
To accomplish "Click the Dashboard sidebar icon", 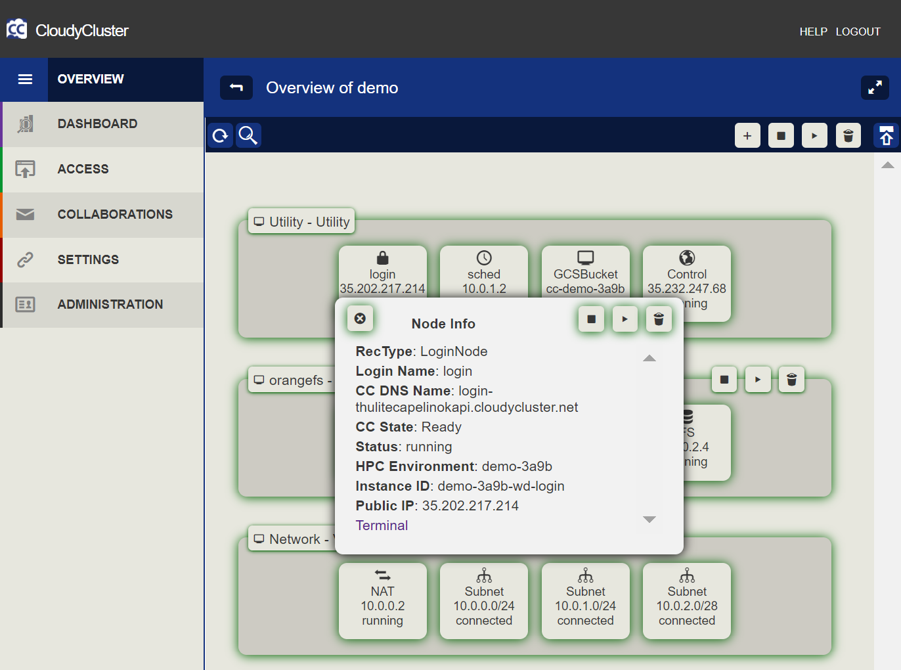I will coord(25,124).
